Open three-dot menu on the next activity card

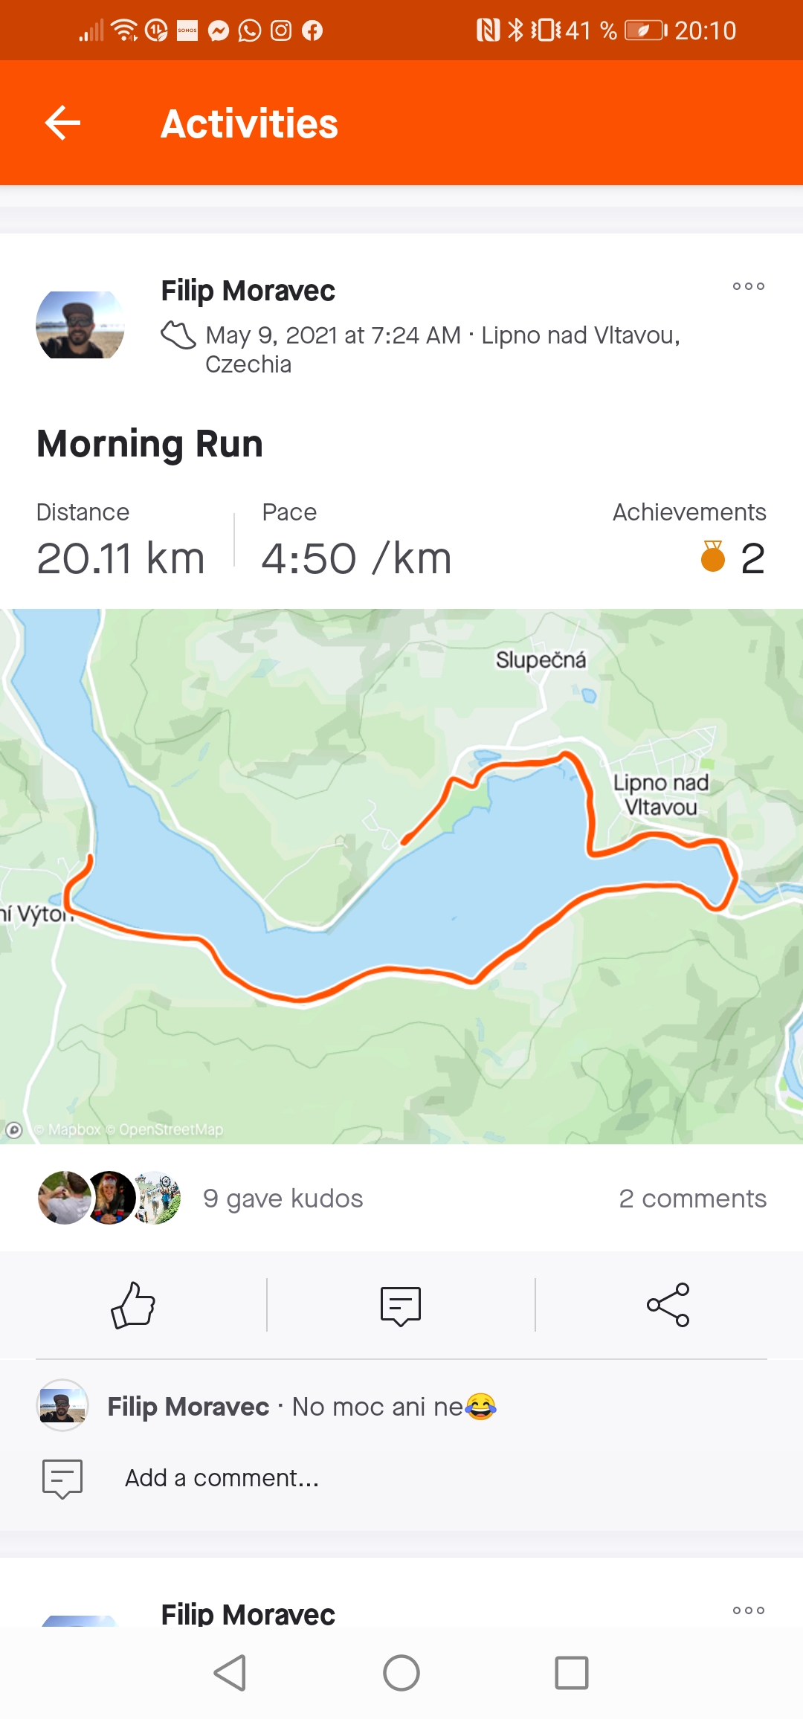tap(748, 1610)
